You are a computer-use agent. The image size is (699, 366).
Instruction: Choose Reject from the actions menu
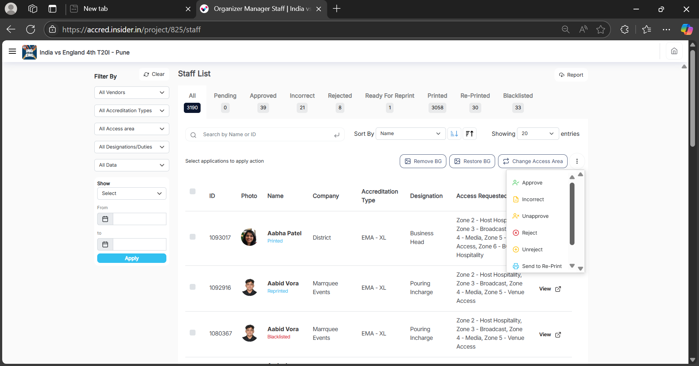529,233
